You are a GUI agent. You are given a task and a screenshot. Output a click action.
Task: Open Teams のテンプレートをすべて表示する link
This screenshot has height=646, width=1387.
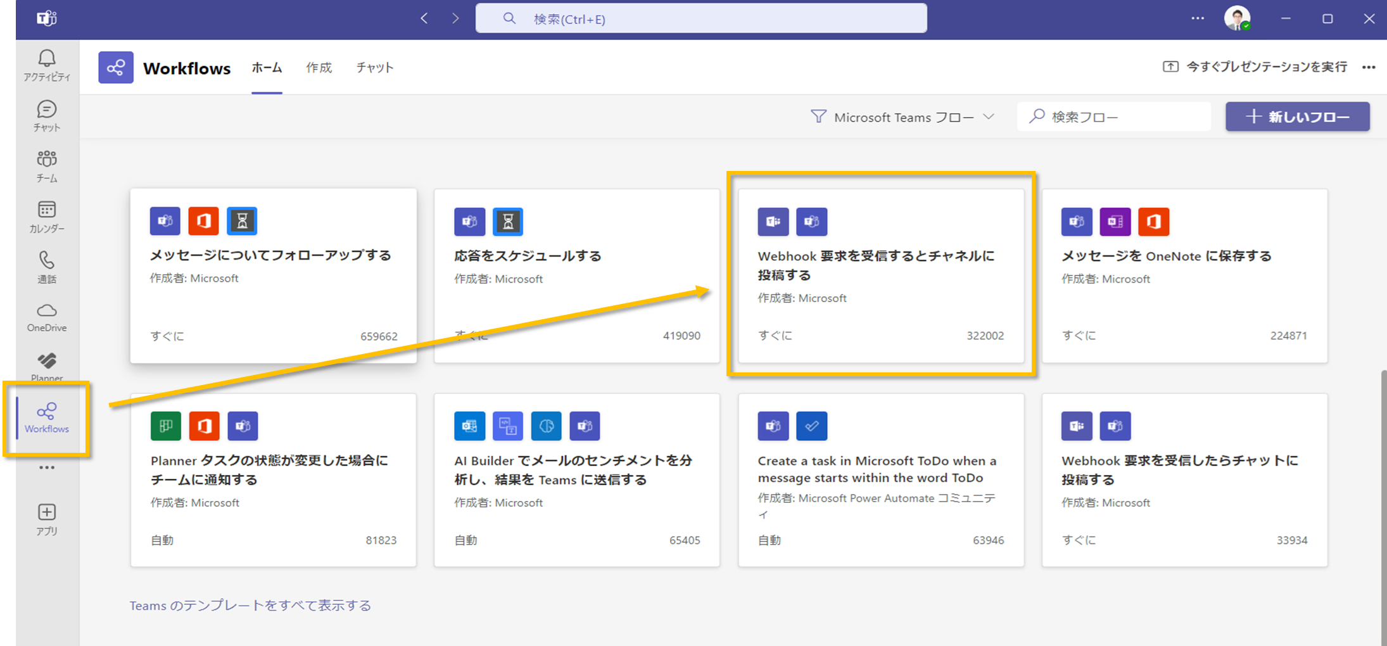(x=250, y=605)
